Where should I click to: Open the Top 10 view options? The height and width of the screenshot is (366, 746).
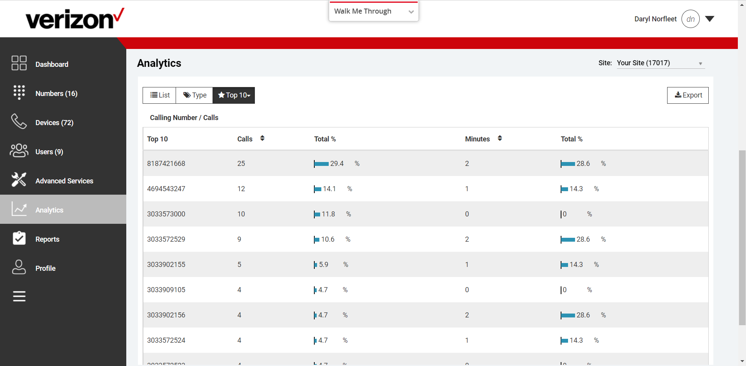[x=234, y=95]
